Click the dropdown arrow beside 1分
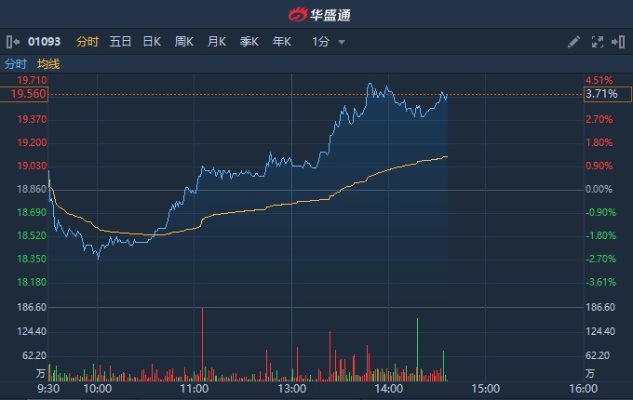The image size is (633, 400). [342, 42]
